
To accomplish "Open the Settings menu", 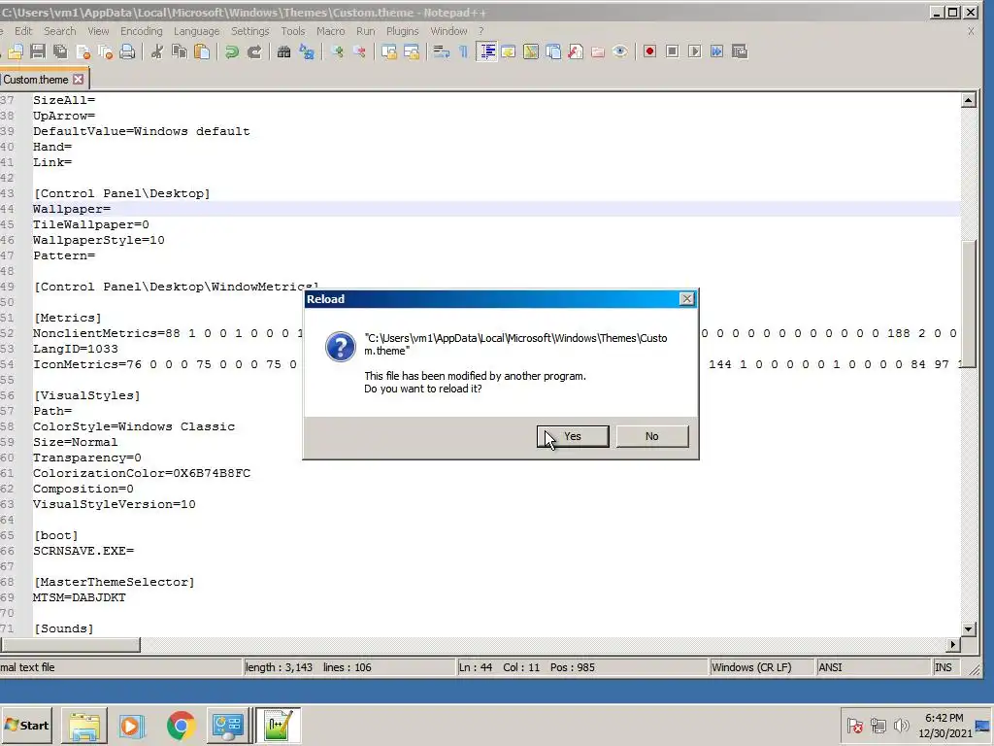I will [x=249, y=31].
